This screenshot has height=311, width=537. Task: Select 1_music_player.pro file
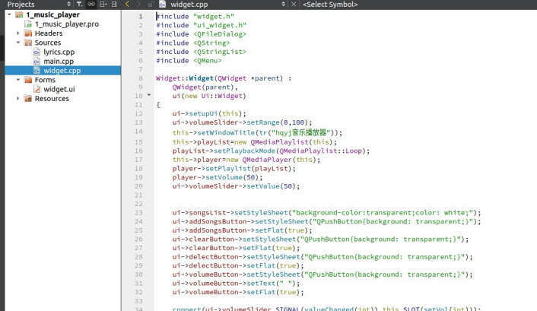click(x=67, y=24)
